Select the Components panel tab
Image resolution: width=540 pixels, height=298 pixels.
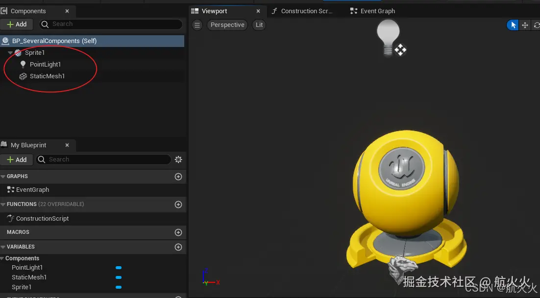pos(28,11)
